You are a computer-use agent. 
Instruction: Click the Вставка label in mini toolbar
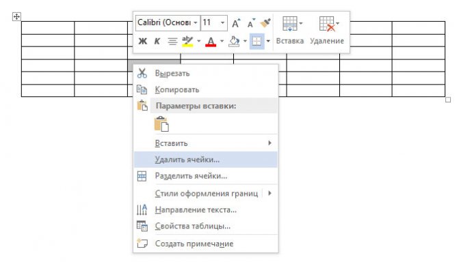[290, 41]
